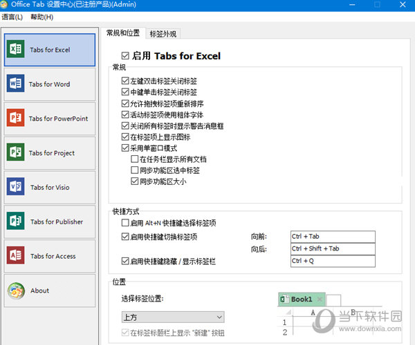Open the About section icon
Viewport: 415px width, 345px height.
[15, 290]
